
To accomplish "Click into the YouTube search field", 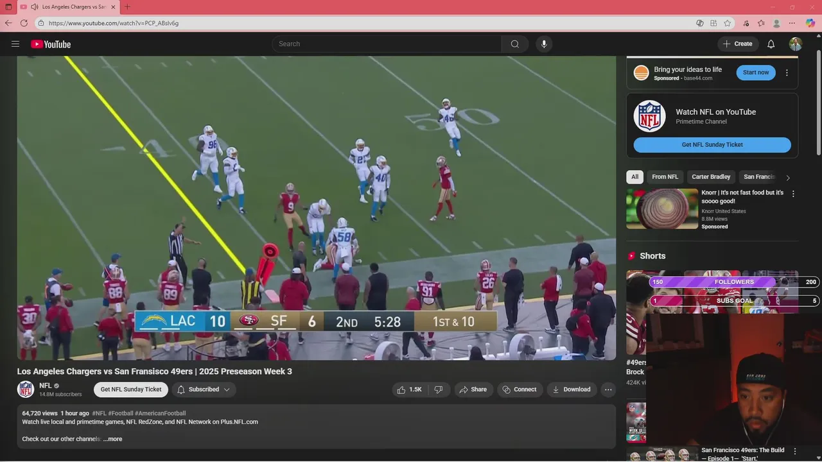I will pyautogui.click(x=387, y=44).
